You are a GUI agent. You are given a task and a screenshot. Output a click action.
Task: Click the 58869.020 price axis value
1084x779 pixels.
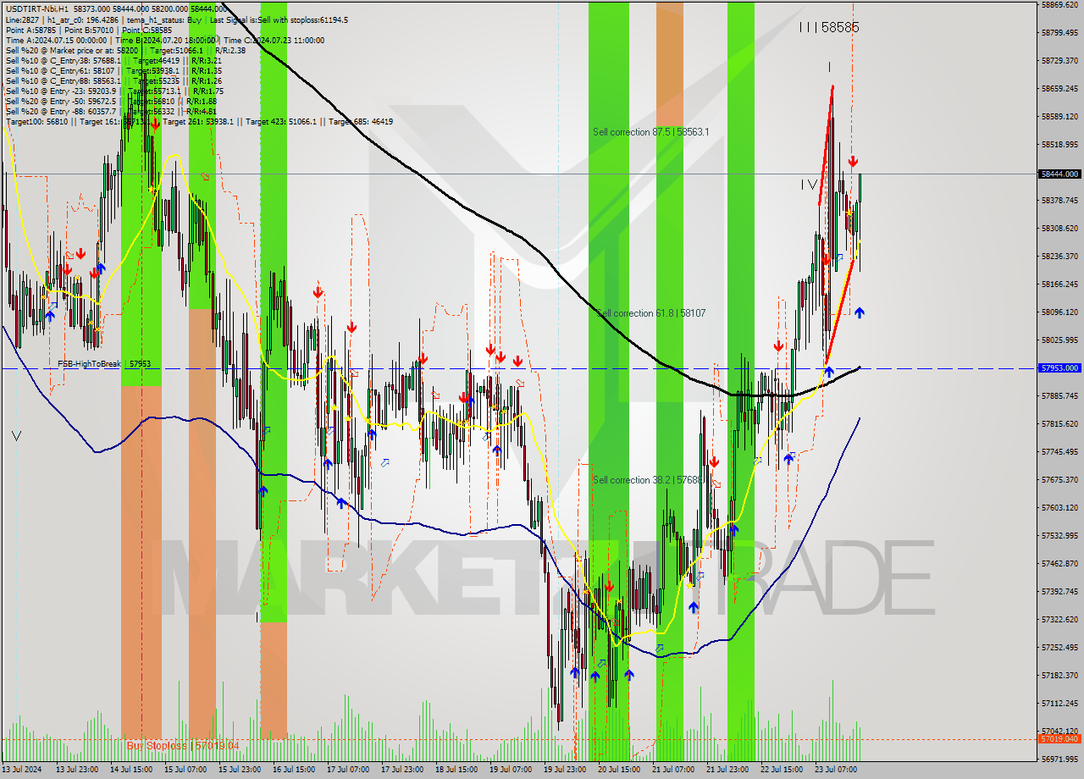pos(1059,4)
